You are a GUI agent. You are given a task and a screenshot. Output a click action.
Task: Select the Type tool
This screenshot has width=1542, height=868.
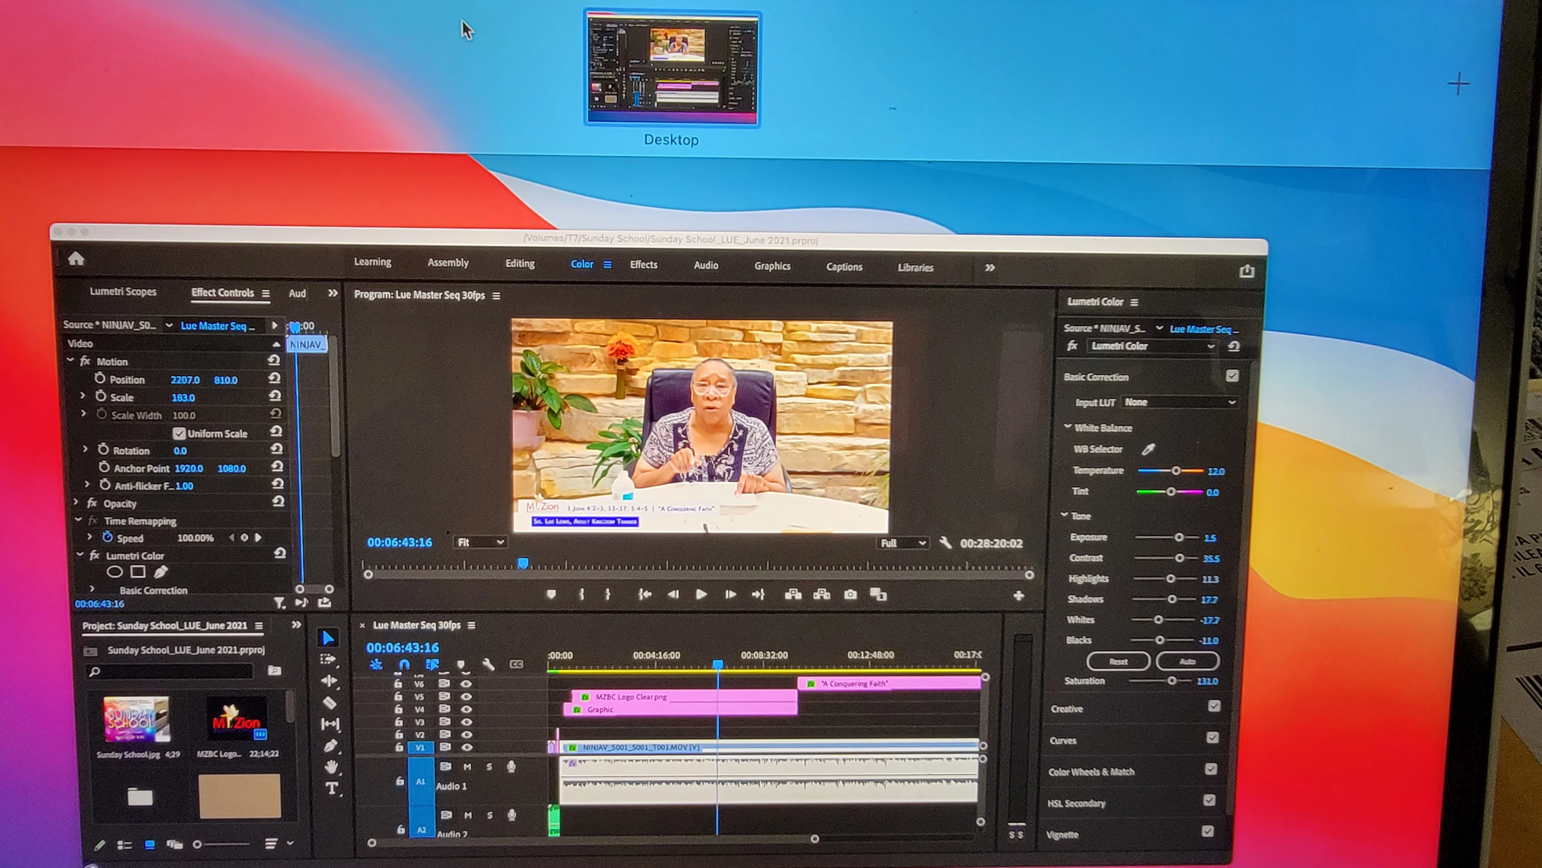[332, 789]
